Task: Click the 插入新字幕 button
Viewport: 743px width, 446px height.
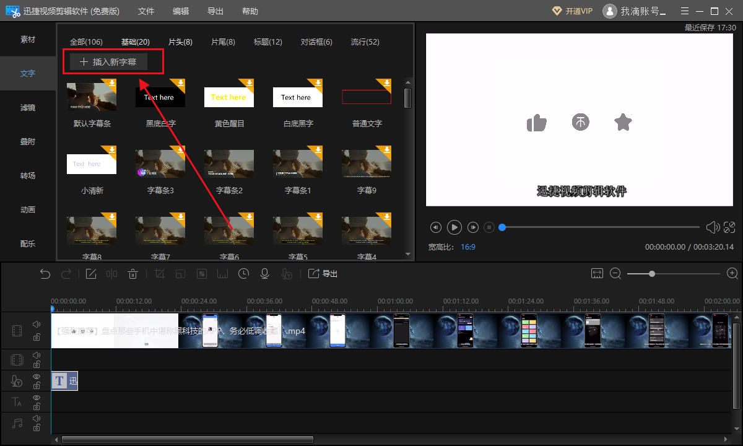Action: (108, 62)
